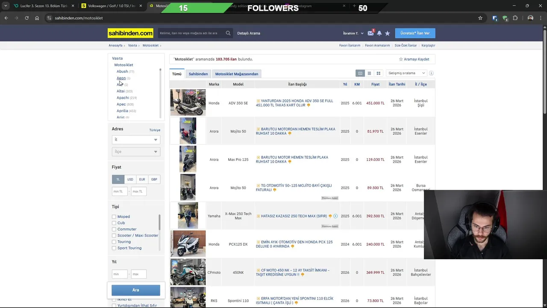Check the Scooter / Maxi Scooter checkbox
The width and height of the screenshot is (547, 308).
[114, 236]
